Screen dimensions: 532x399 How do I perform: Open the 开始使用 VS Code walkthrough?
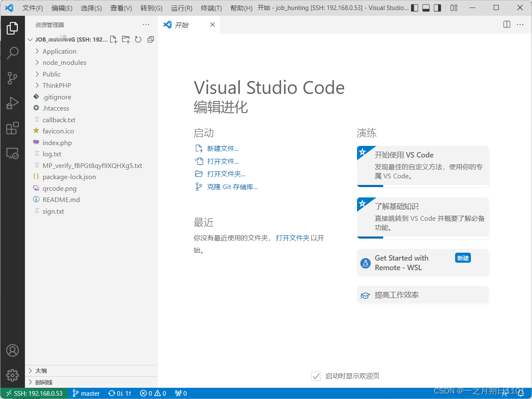pos(423,166)
